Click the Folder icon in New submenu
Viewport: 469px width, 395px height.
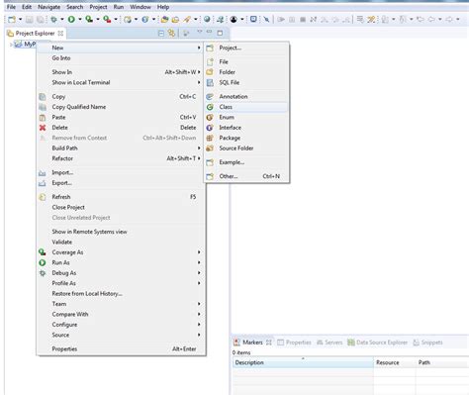(210, 72)
